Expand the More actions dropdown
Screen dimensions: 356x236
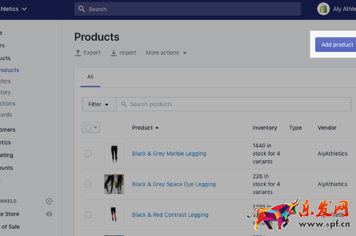(x=166, y=53)
